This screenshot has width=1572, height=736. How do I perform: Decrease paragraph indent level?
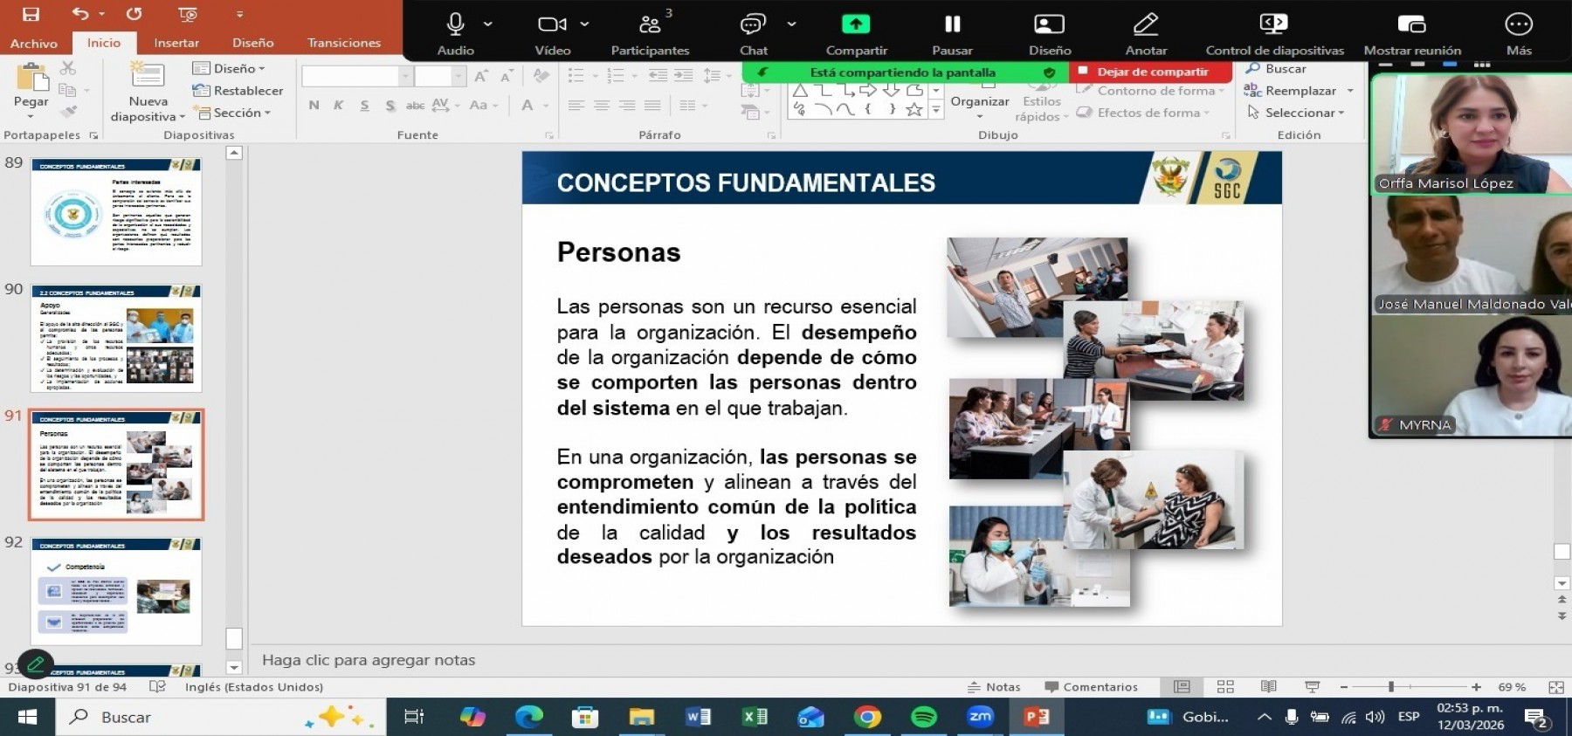[x=658, y=76]
